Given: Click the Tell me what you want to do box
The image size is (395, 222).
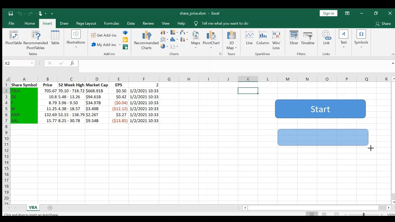Looking at the screenshot, I should click(225, 23).
